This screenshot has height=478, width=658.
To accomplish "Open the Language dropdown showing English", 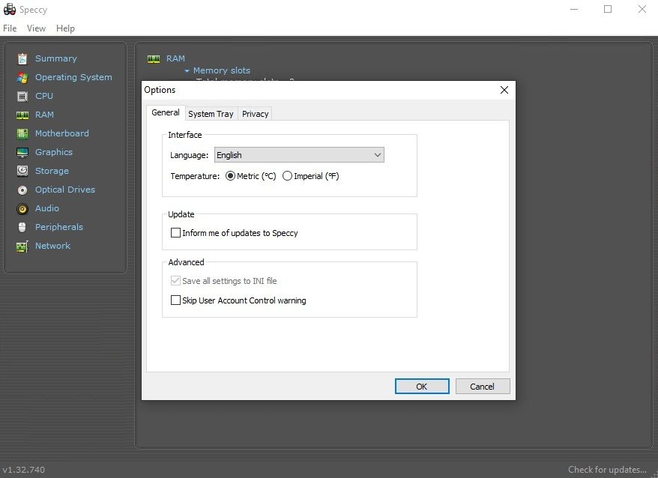I will pos(299,155).
